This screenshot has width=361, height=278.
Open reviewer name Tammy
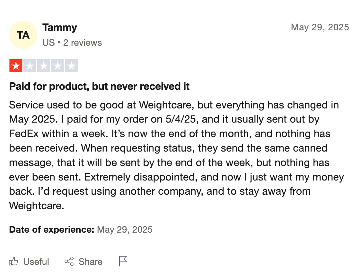pos(60,27)
